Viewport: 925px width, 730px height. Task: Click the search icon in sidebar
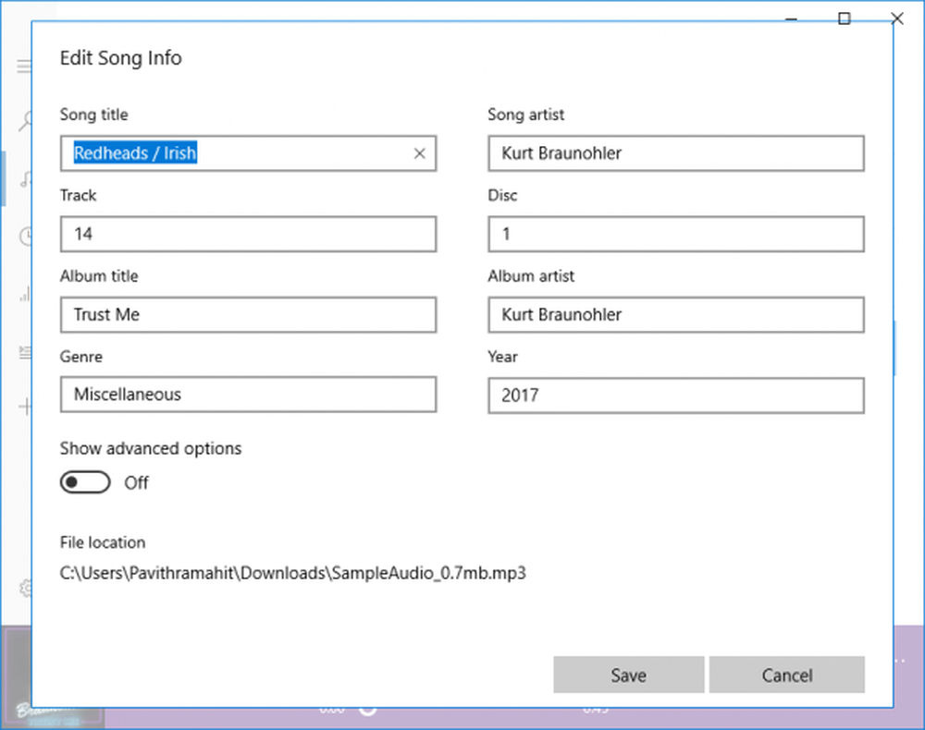click(24, 120)
